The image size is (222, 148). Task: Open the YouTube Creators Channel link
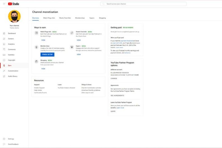pos(66,88)
